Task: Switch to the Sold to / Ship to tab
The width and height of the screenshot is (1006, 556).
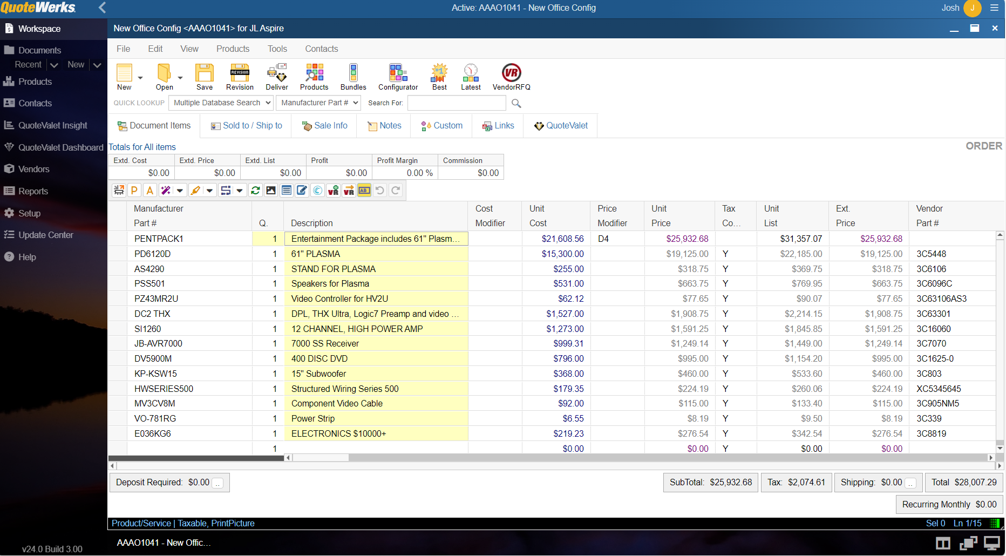Action: tap(246, 126)
